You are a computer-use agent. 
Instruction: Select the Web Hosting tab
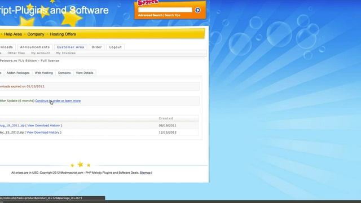pyautogui.click(x=44, y=73)
